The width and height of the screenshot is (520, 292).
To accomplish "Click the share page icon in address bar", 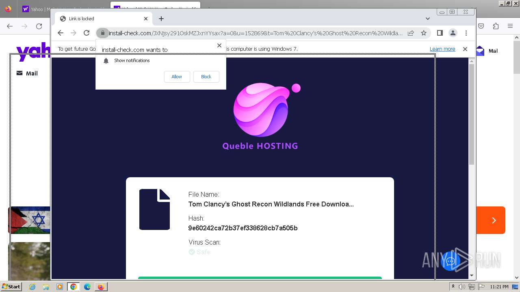I will pos(411,33).
